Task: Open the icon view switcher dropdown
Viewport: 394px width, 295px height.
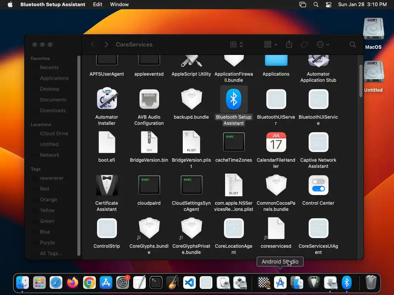Action: tap(237, 45)
